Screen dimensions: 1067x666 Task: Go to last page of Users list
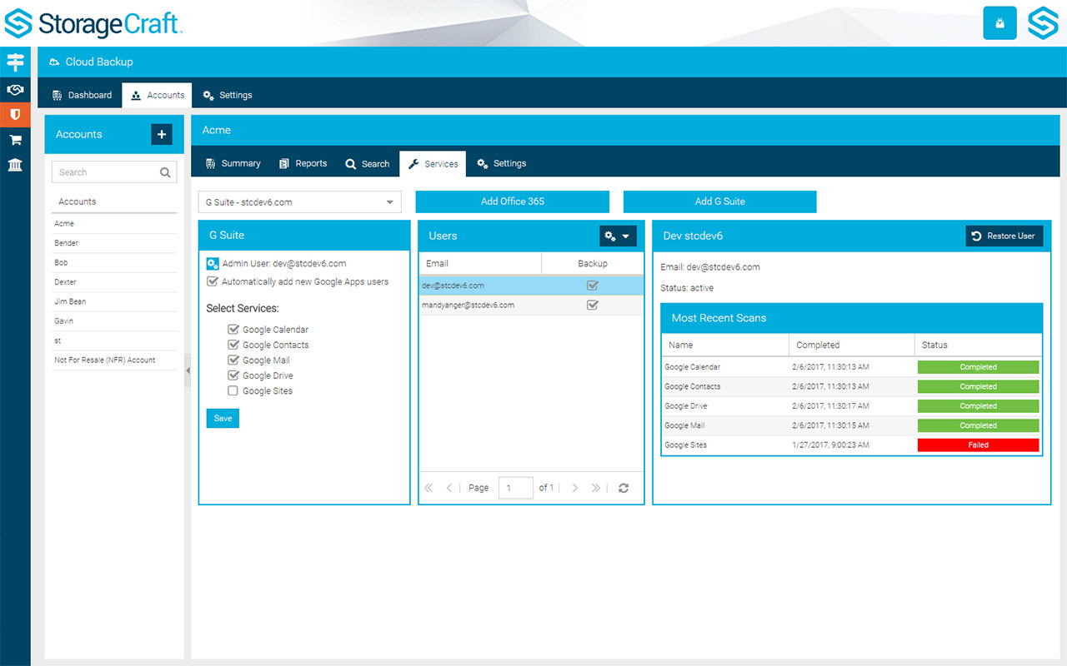click(596, 488)
